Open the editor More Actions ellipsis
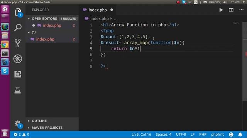The height and width of the screenshot is (138, 247). (x=241, y=10)
